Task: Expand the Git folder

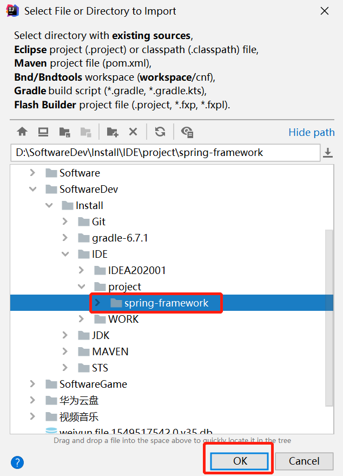Action: coord(65,221)
